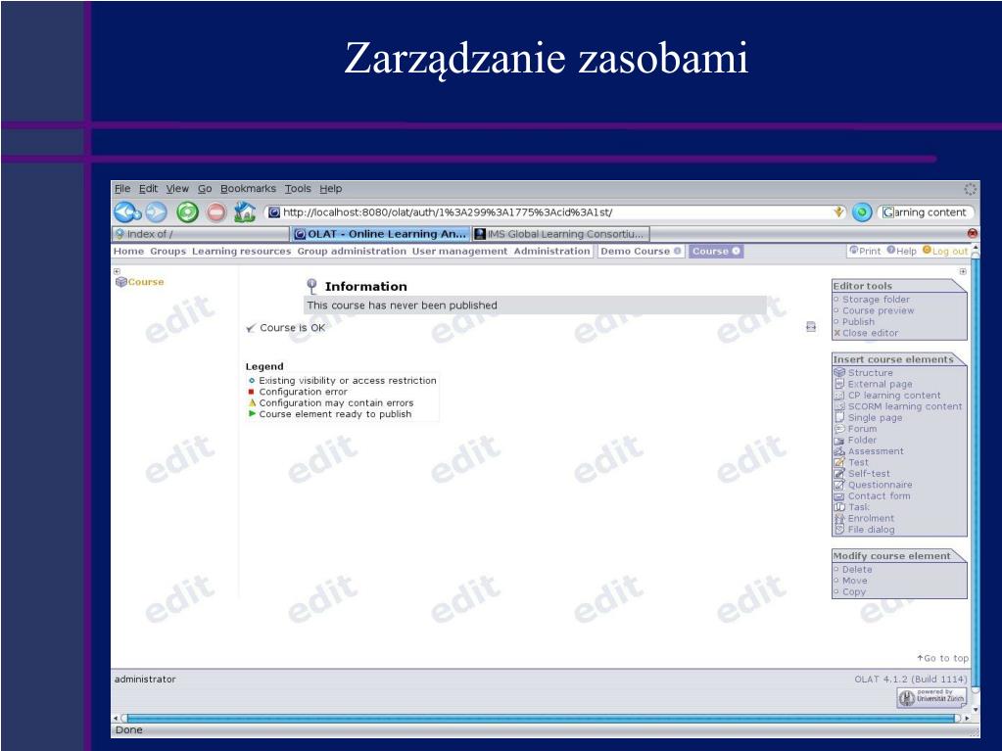Collapse the right tools panel toggle
This screenshot has height=751, width=1002.
tap(963, 271)
